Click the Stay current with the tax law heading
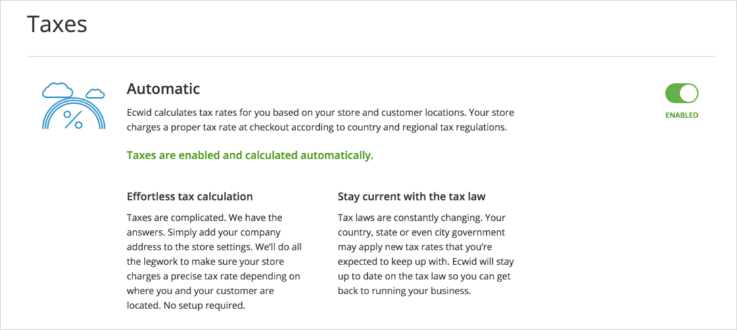Image resolution: width=737 pixels, height=330 pixels. point(412,196)
